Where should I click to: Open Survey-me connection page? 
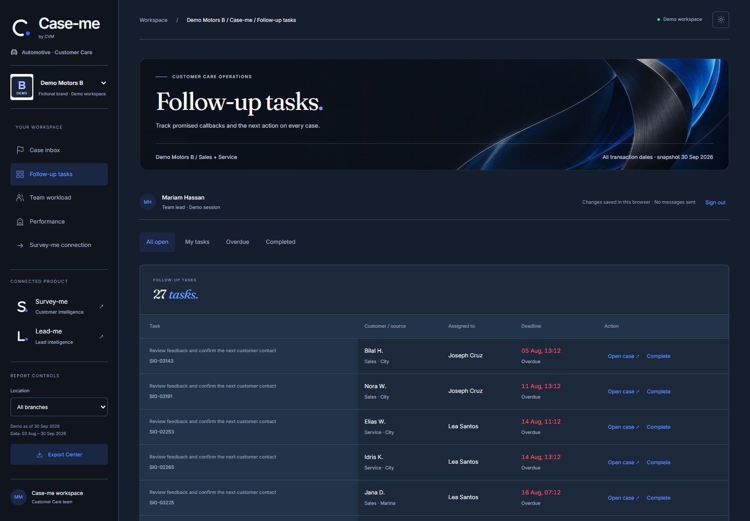point(59,245)
